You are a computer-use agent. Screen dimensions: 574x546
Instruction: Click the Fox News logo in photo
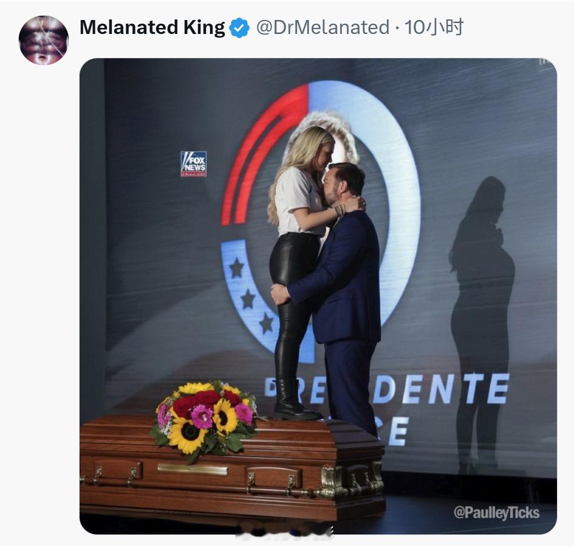[193, 164]
